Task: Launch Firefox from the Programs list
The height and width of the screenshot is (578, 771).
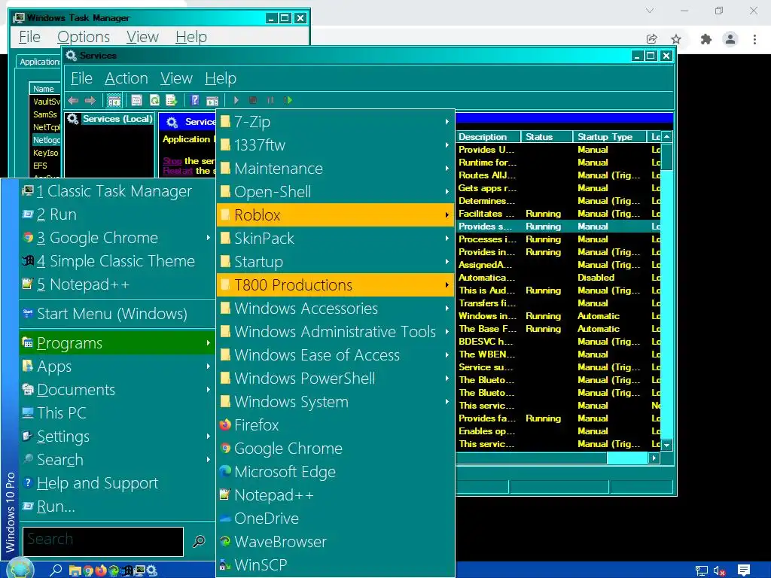Action: [x=335, y=424]
